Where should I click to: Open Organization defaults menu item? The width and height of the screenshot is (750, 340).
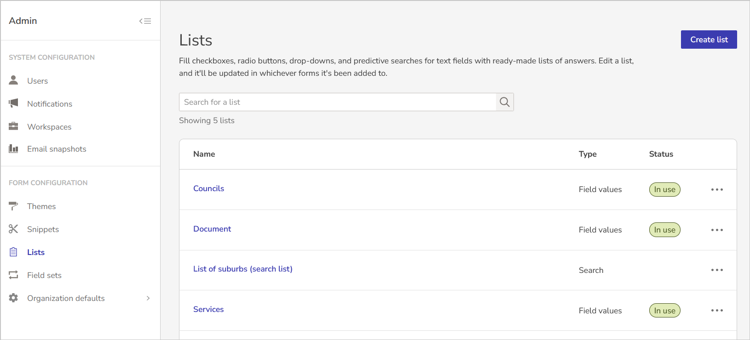click(66, 298)
